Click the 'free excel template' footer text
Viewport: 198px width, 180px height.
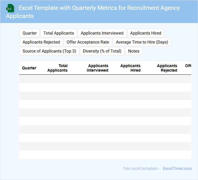coord(140,168)
